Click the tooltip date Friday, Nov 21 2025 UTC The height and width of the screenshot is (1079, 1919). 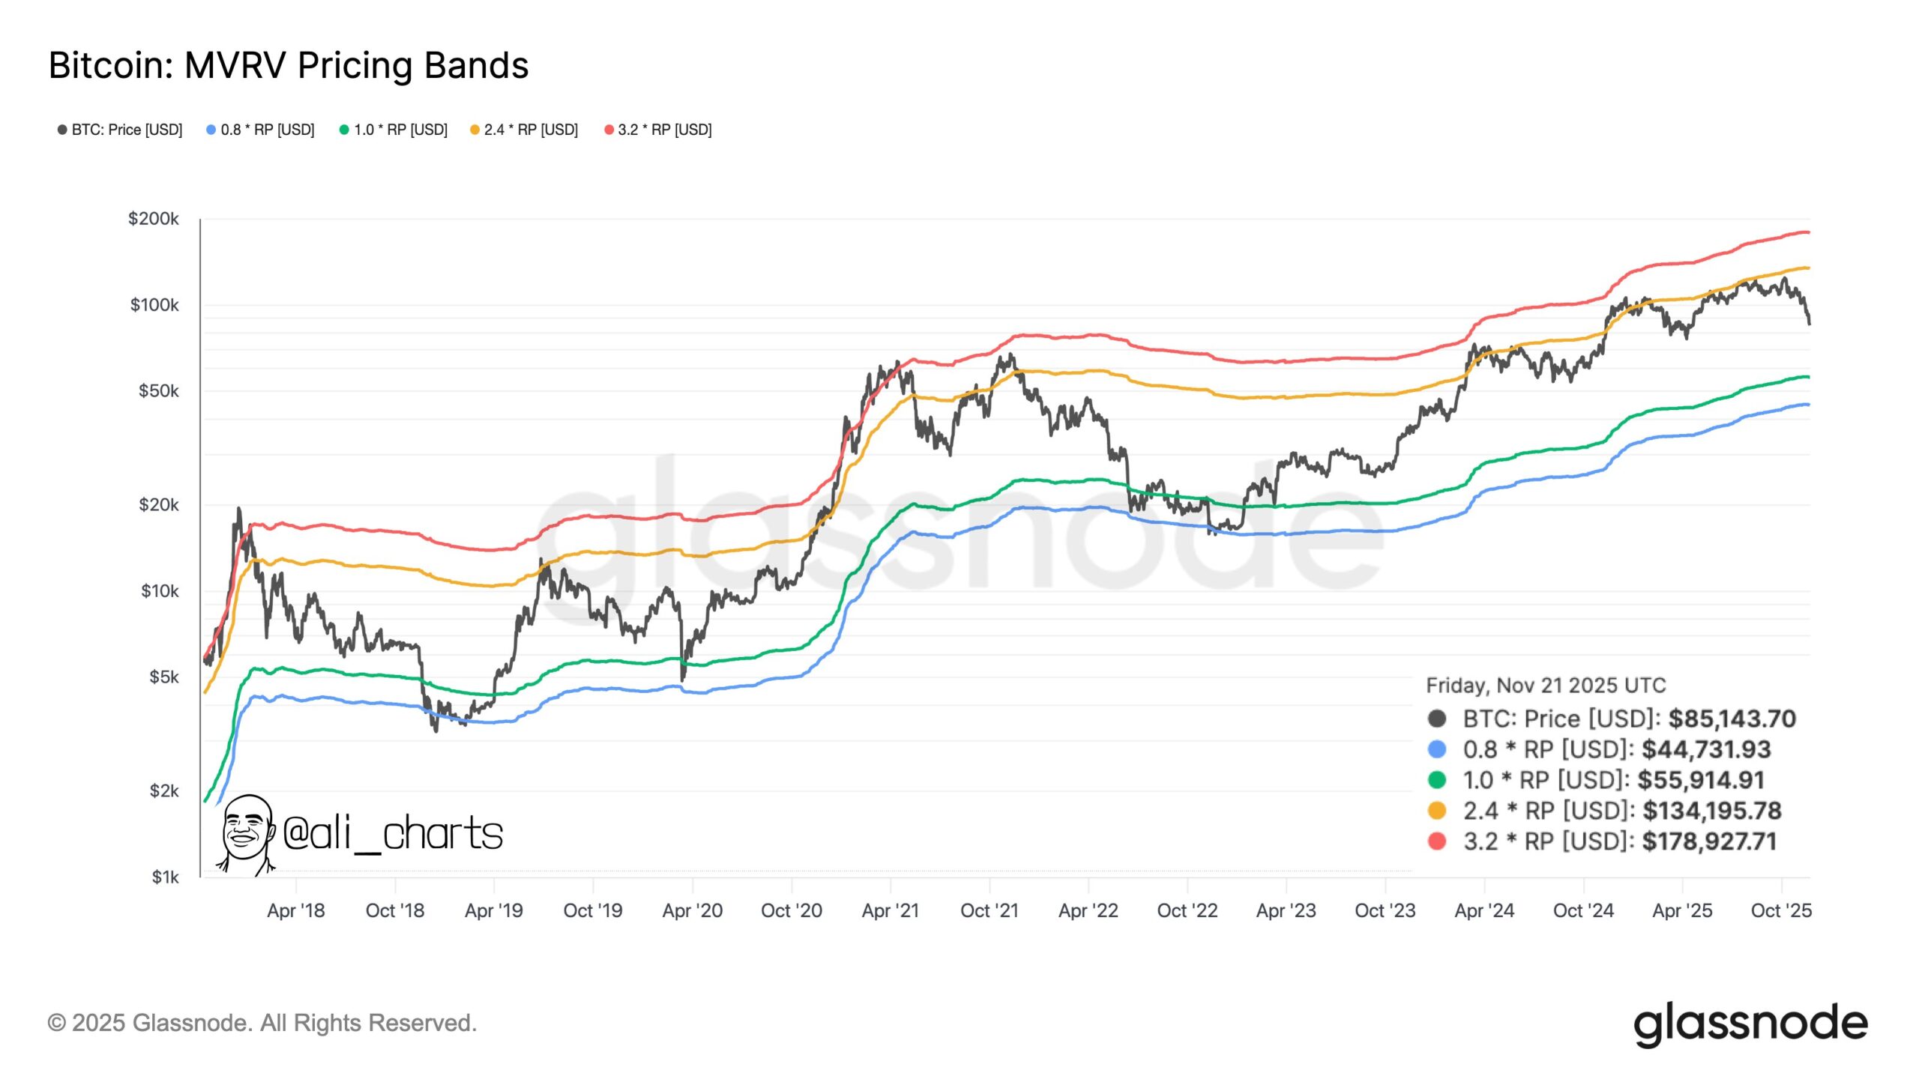click(1545, 685)
